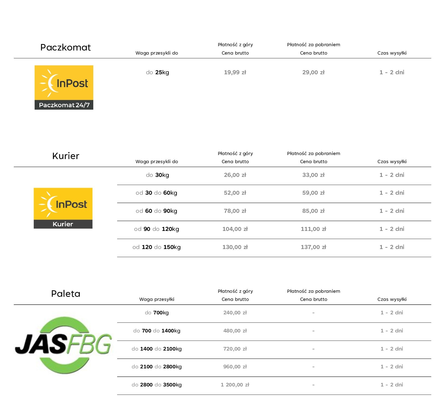Click the 85,00 zł cash-on-delivery price
The width and height of the screenshot is (447, 407).
click(313, 211)
